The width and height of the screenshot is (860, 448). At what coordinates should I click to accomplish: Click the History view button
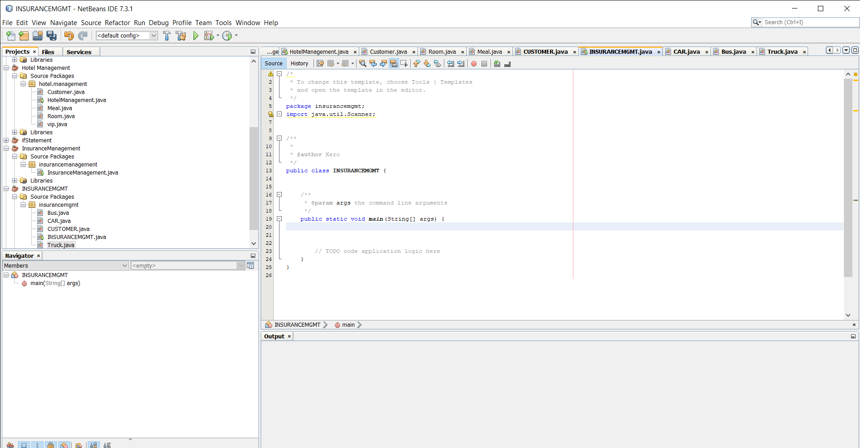pyautogui.click(x=299, y=63)
